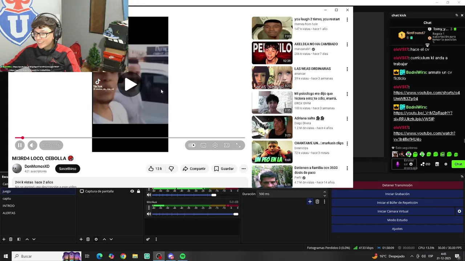Add a new source with plus icon

[81, 239]
